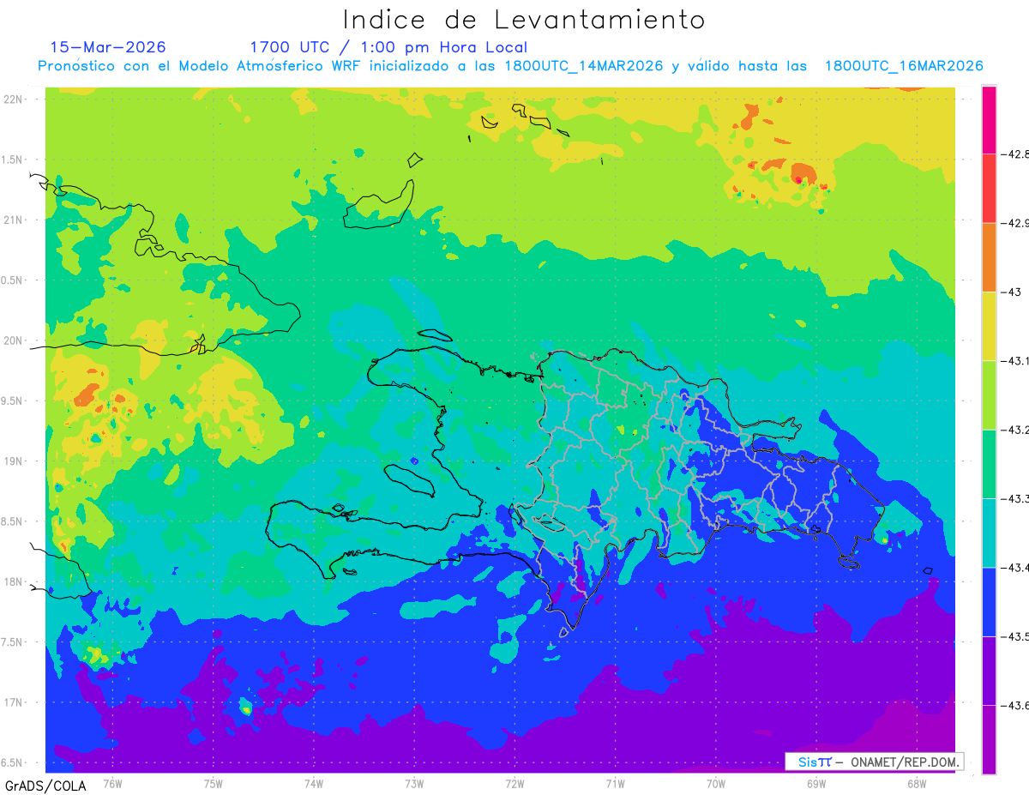Image resolution: width=1029 pixels, height=795 pixels.
Task: Click the longitude axis label "72W"
Action: click(x=514, y=783)
